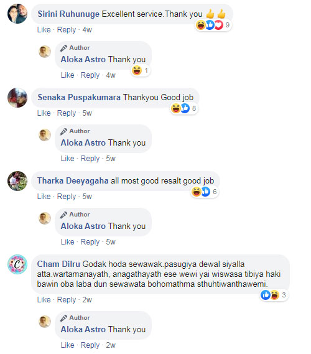
Task: Open reactions on Sirini Ruhunuge's comment
Action: click(213, 25)
